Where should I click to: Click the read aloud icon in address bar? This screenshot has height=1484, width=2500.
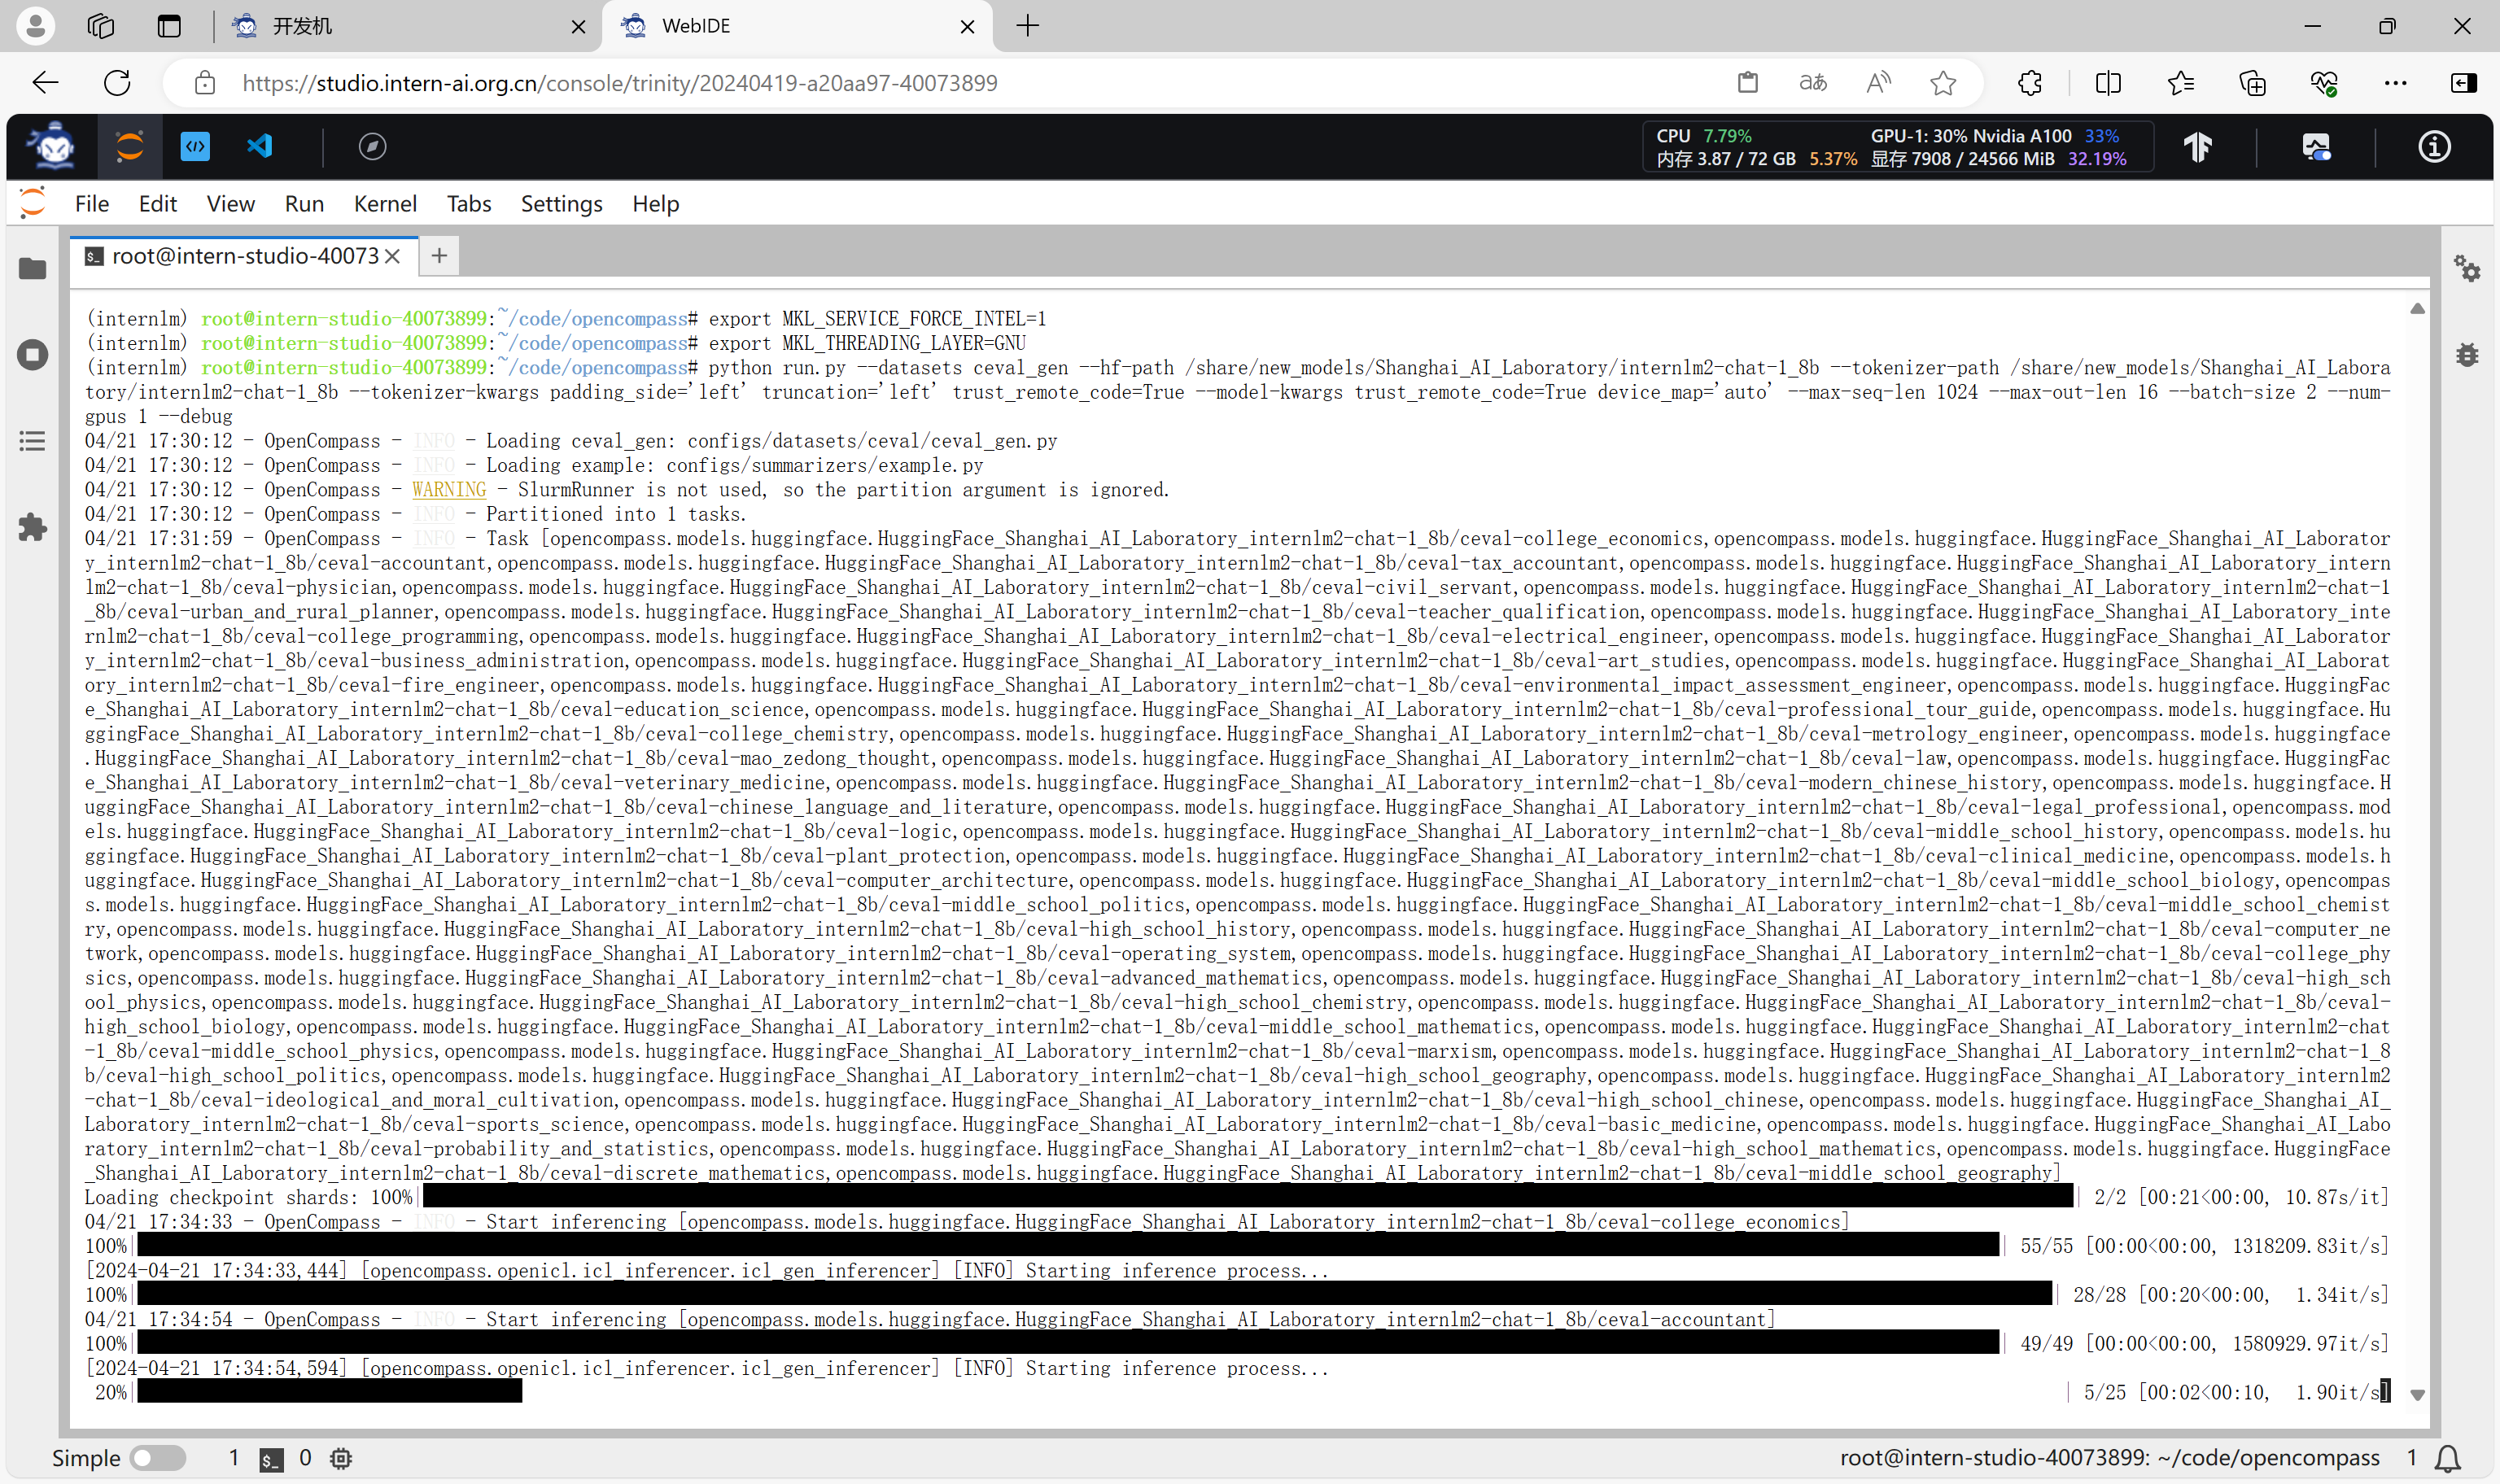(x=1879, y=83)
